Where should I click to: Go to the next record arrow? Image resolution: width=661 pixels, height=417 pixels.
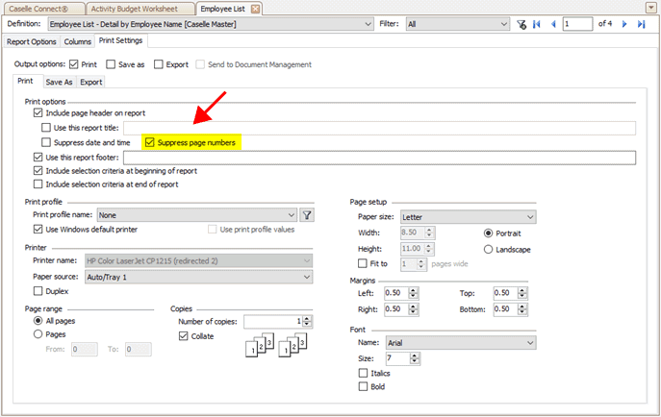coord(624,24)
